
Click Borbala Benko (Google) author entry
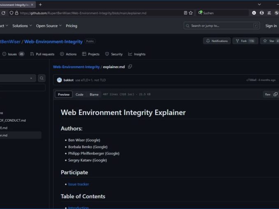(88, 147)
